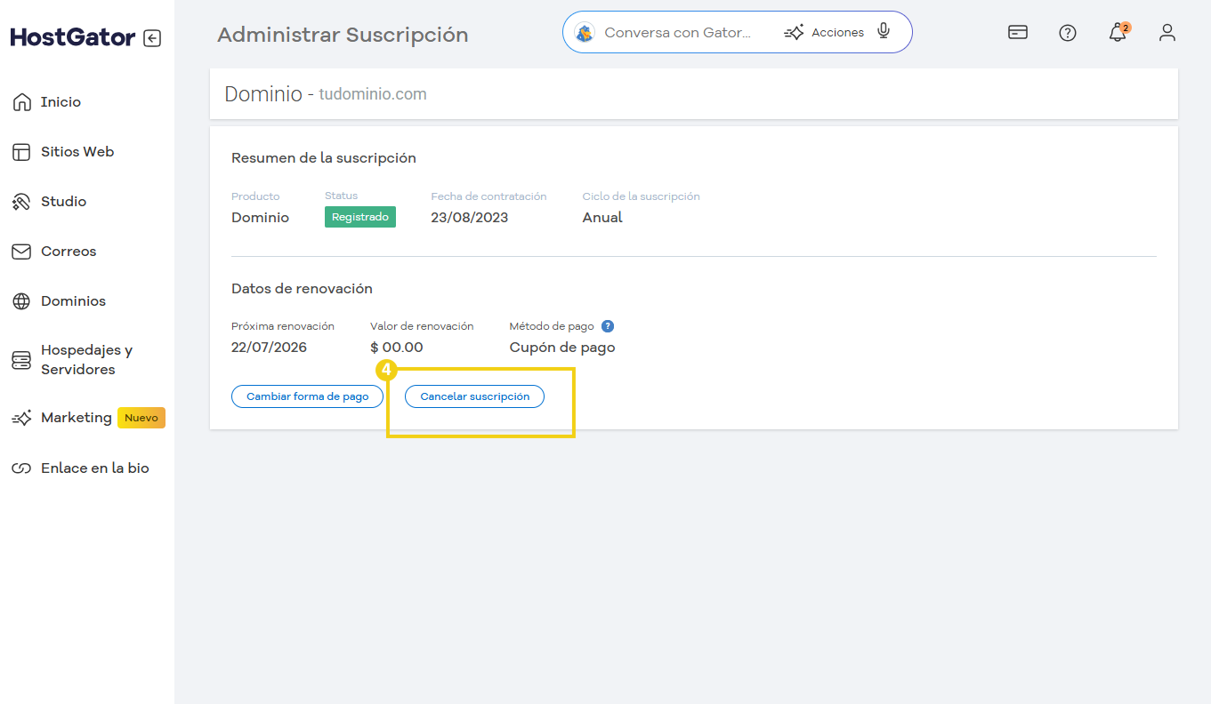Open Sitios Web in the sidebar
The image size is (1211, 704).
click(x=77, y=152)
